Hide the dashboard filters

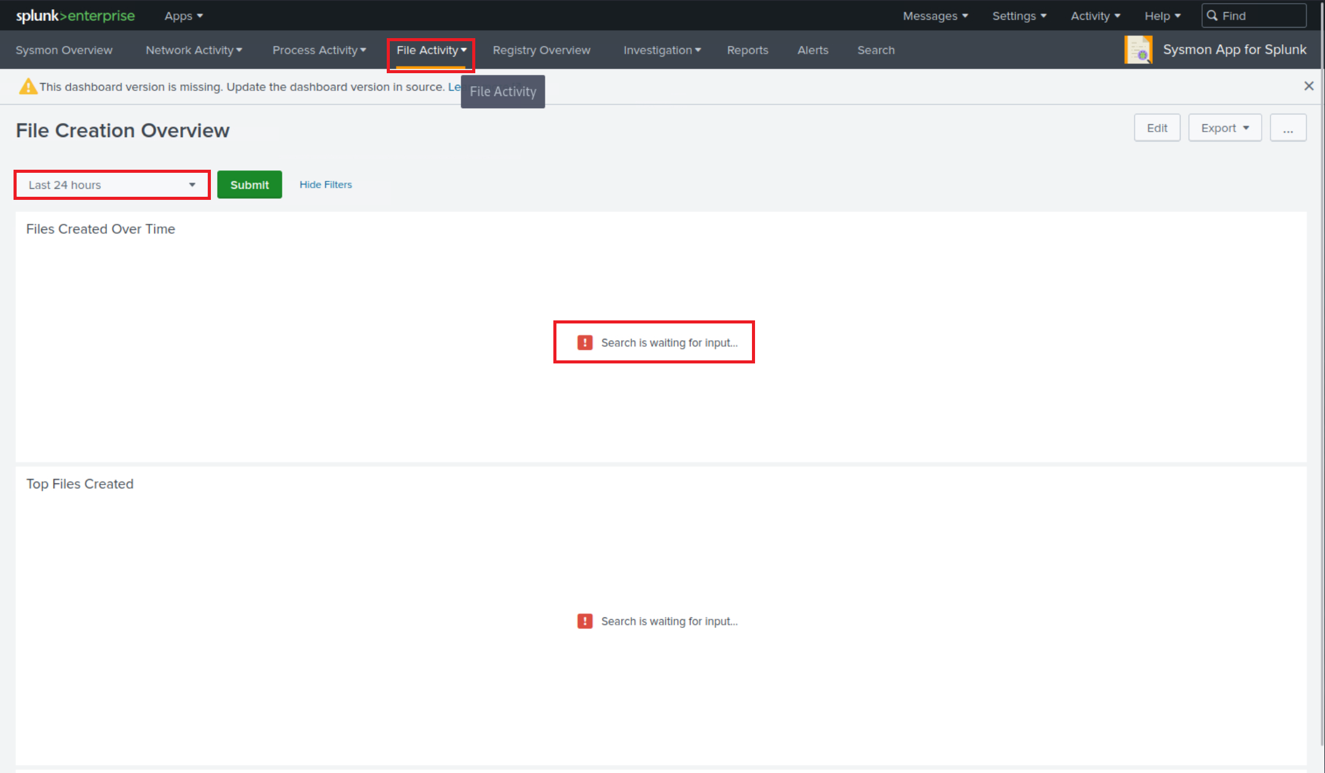(x=325, y=184)
